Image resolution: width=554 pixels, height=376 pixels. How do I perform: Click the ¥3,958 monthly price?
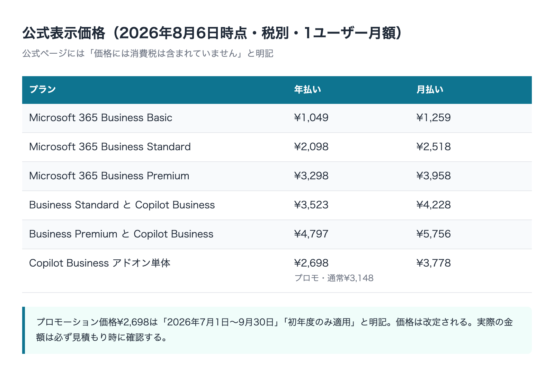tap(434, 176)
